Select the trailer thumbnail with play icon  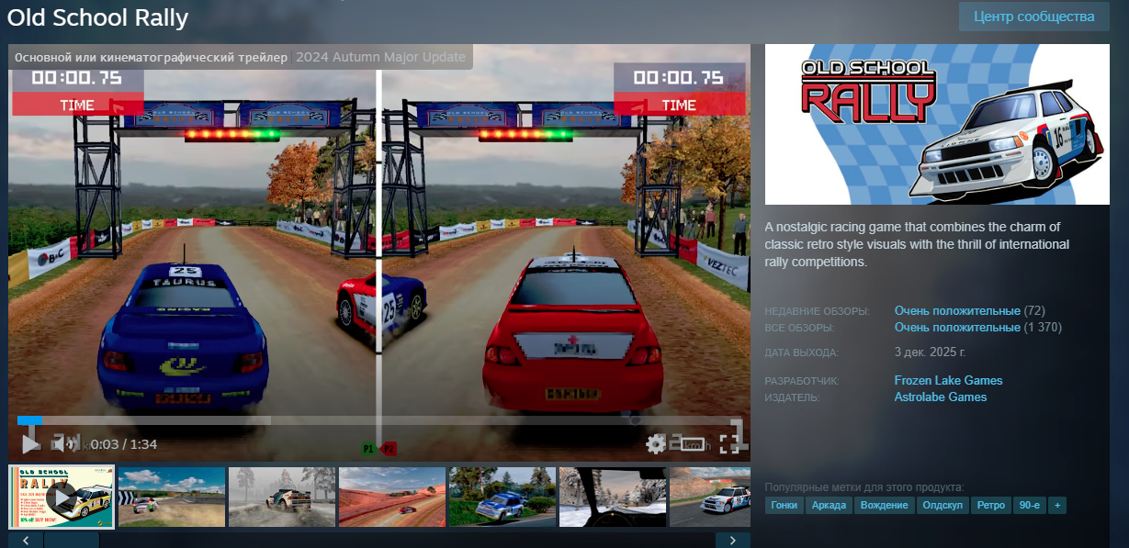pyautogui.click(x=62, y=497)
